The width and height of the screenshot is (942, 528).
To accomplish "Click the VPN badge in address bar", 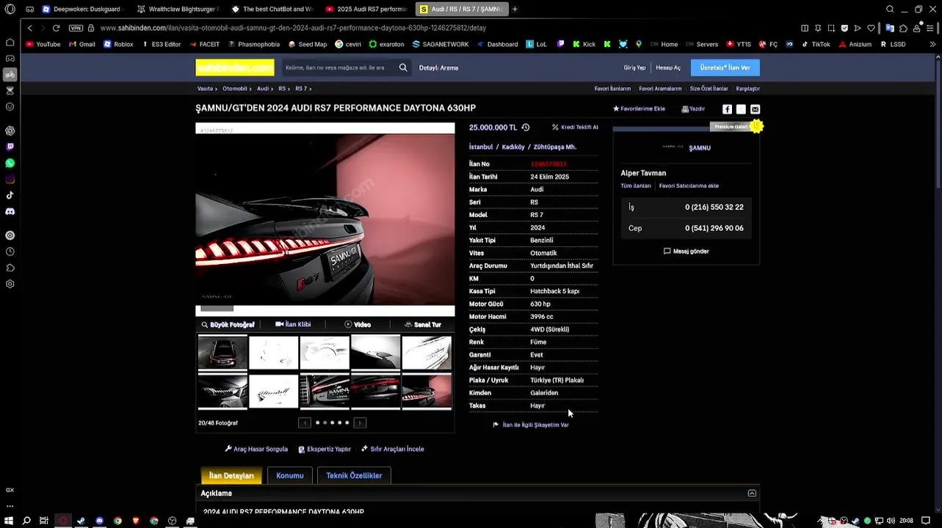I will (x=76, y=28).
